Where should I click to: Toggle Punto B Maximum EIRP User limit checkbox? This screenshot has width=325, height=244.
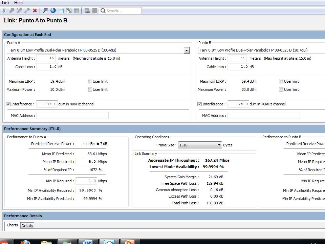(x=281, y=81)
